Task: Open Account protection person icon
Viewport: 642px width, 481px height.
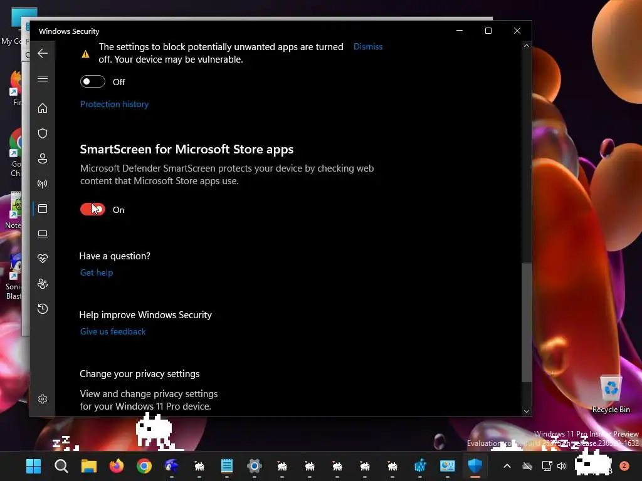Action: 43,158
